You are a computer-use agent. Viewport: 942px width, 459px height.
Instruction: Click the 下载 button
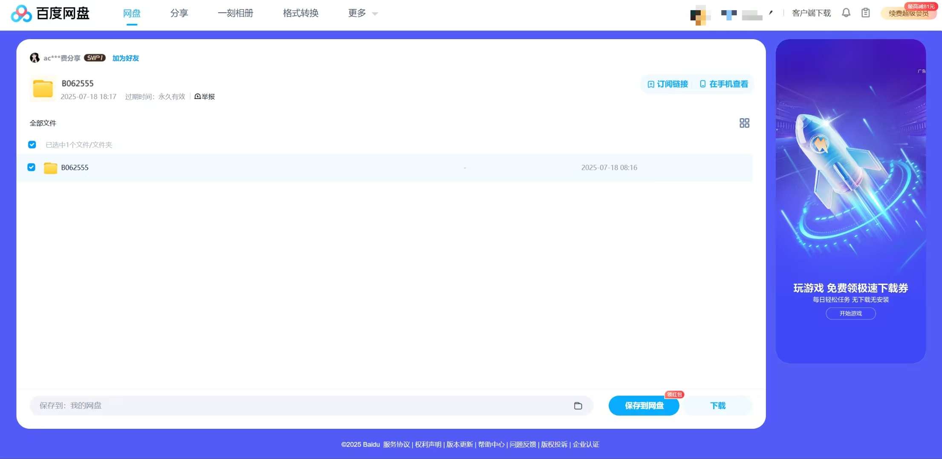click(718, 406)
